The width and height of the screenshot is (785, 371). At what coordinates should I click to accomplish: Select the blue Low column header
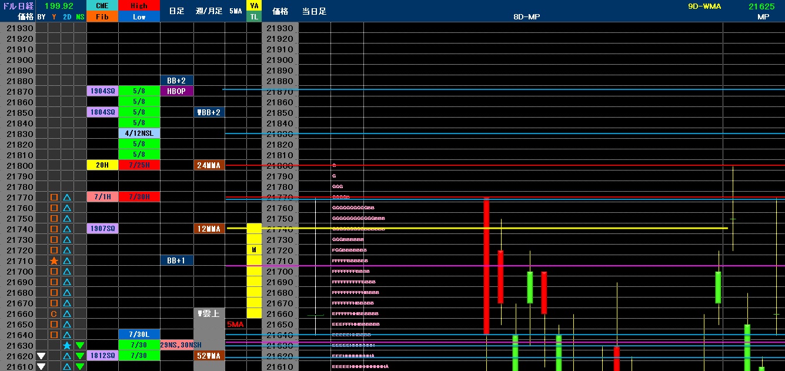coord(139,17)
